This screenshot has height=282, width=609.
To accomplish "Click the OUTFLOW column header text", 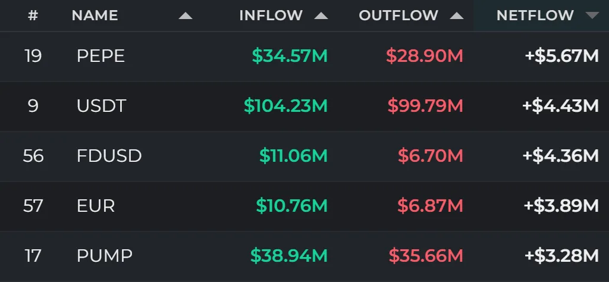I will [x=398, y=15].
